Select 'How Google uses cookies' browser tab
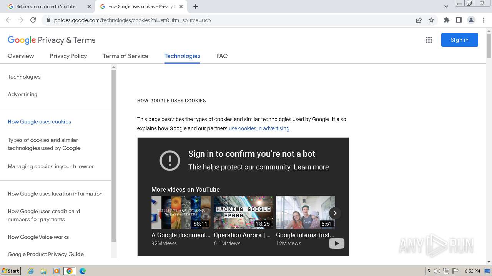Screen dimensions: 492x276 click(x=141, y=7)
